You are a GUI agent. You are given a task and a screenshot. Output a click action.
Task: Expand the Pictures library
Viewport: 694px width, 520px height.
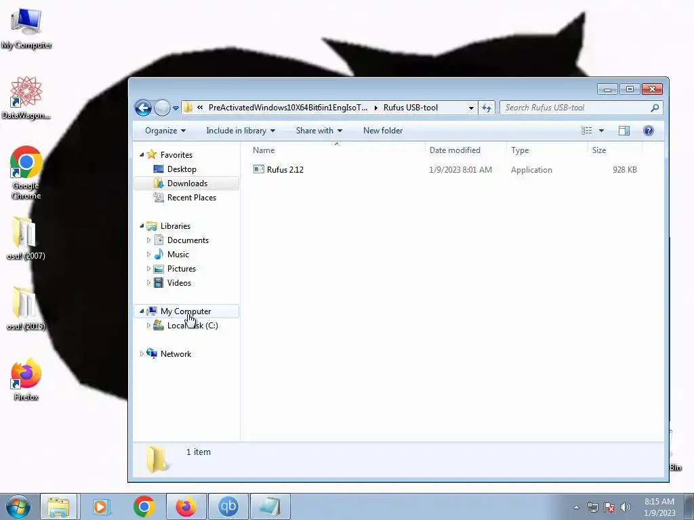pos(148,268)
